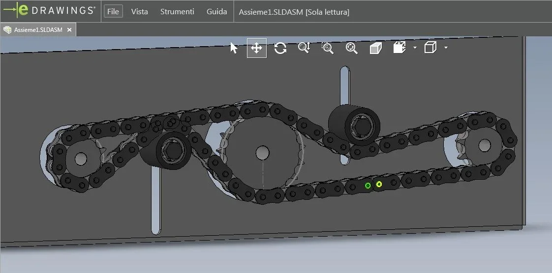This screenshot has width=552, height=273.
Task: Click the Zoom to Fit icon
Action: coord(351,48)
